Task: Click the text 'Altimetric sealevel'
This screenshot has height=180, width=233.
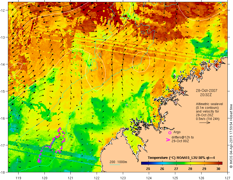Action: tap(209, 104)
